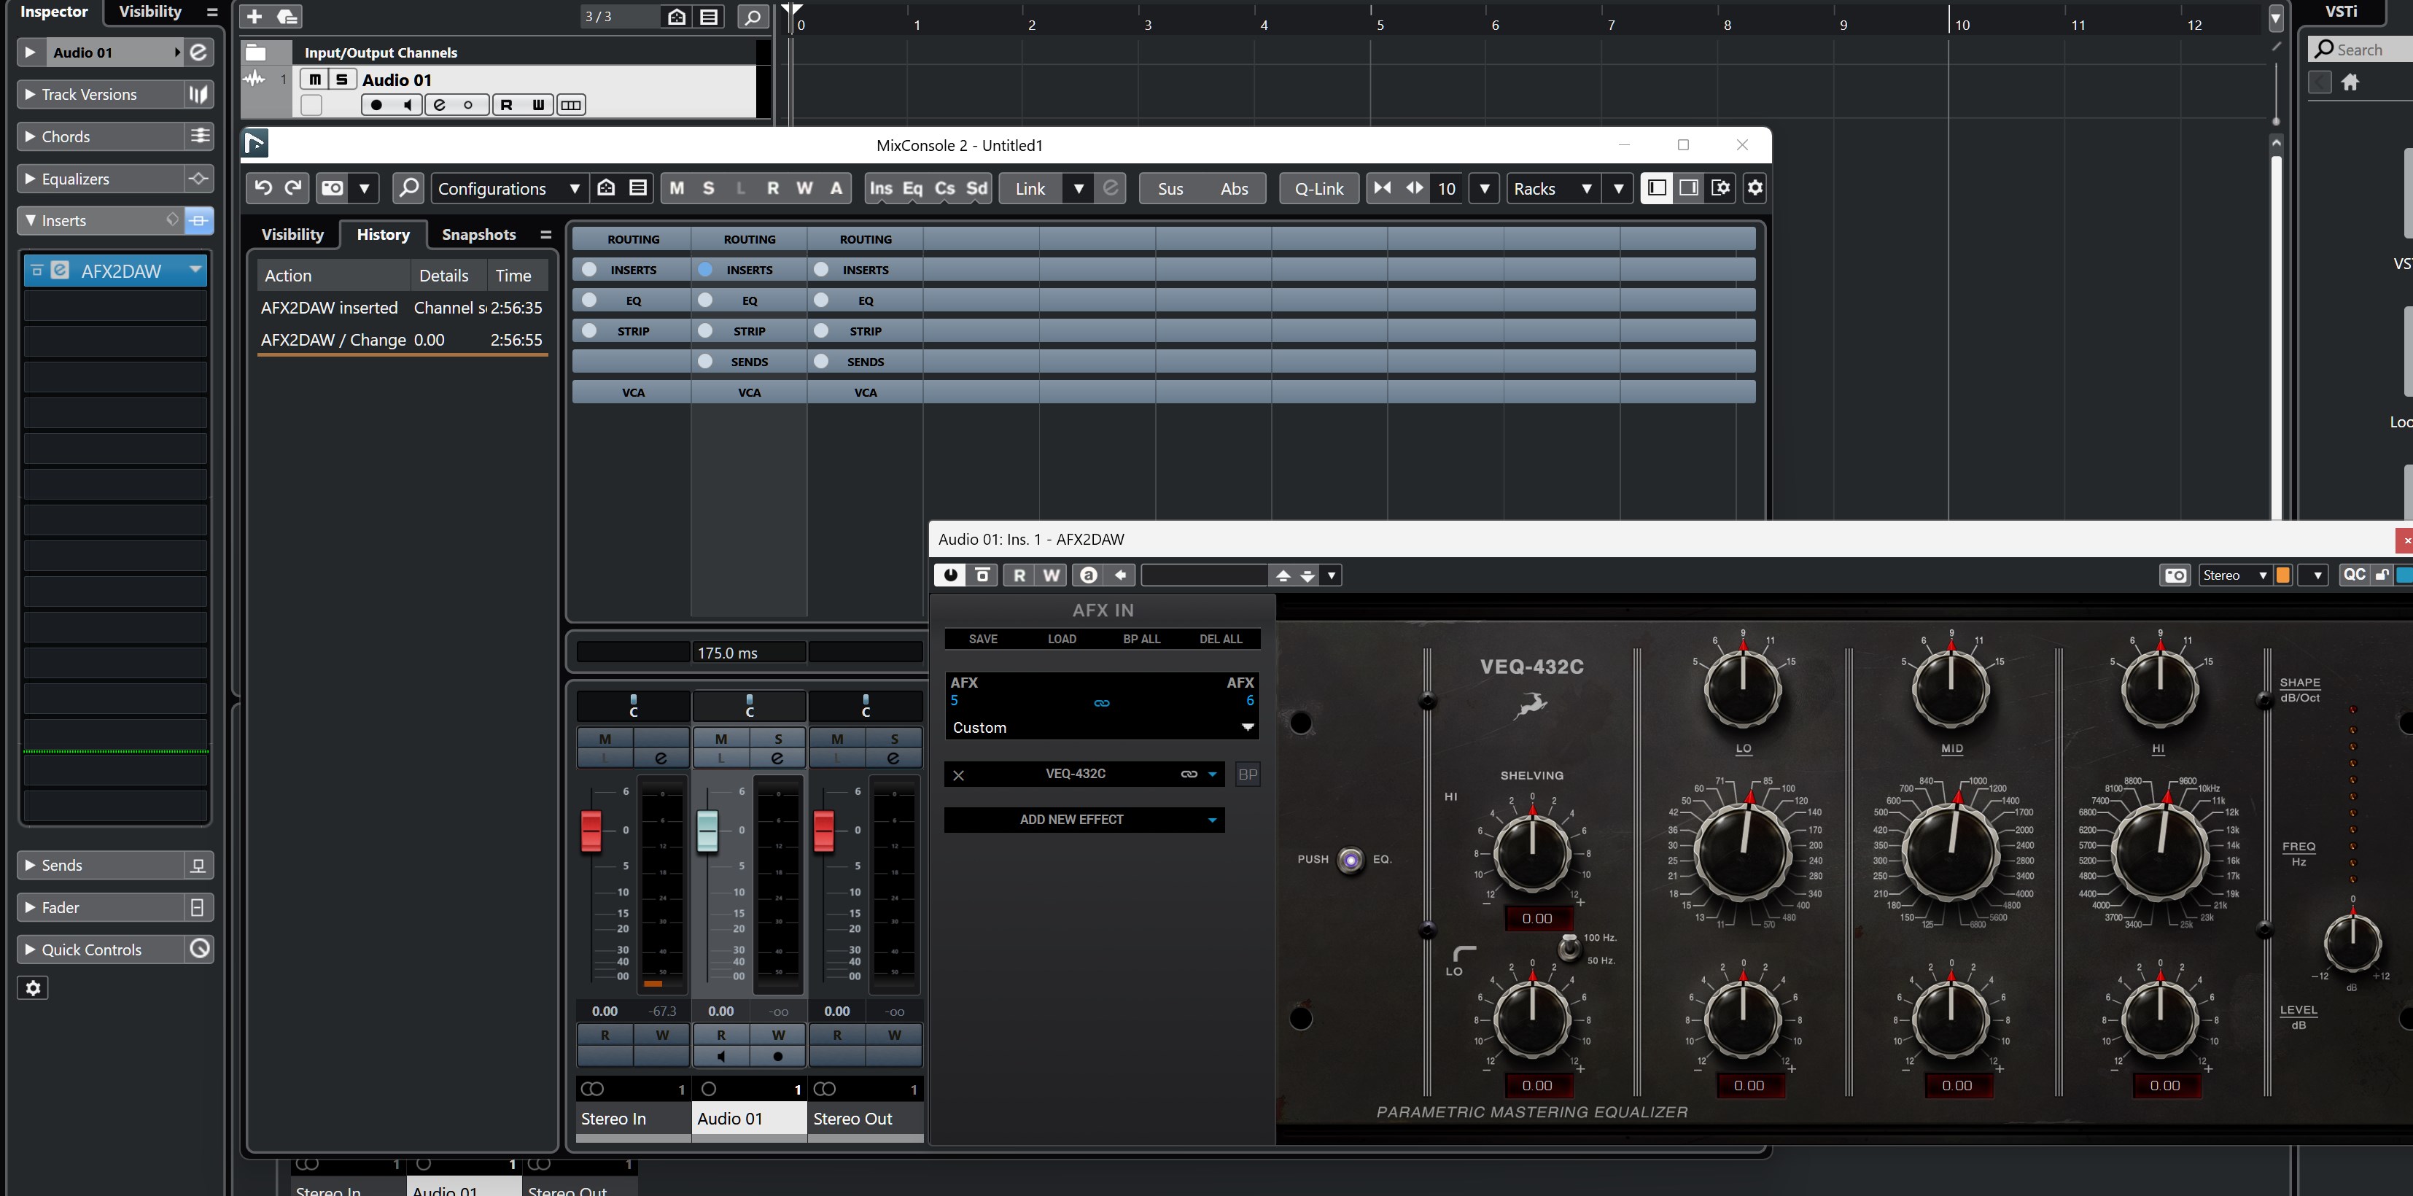
Task: Switch to the Visibility tab in MixConsole
Action: tap(292, 234)
